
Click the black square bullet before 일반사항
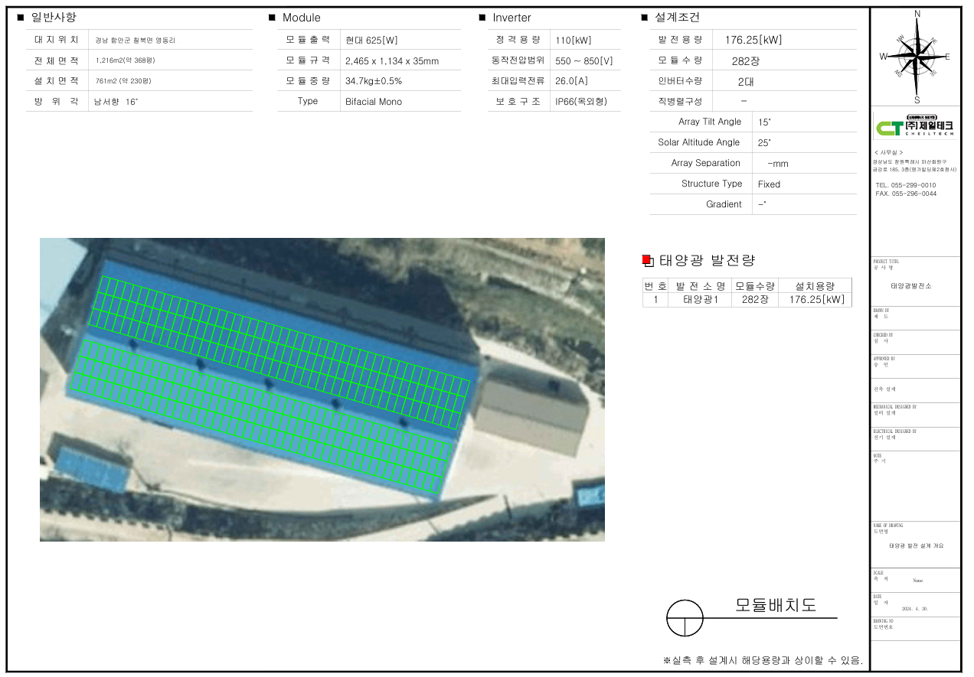(21, 18)
